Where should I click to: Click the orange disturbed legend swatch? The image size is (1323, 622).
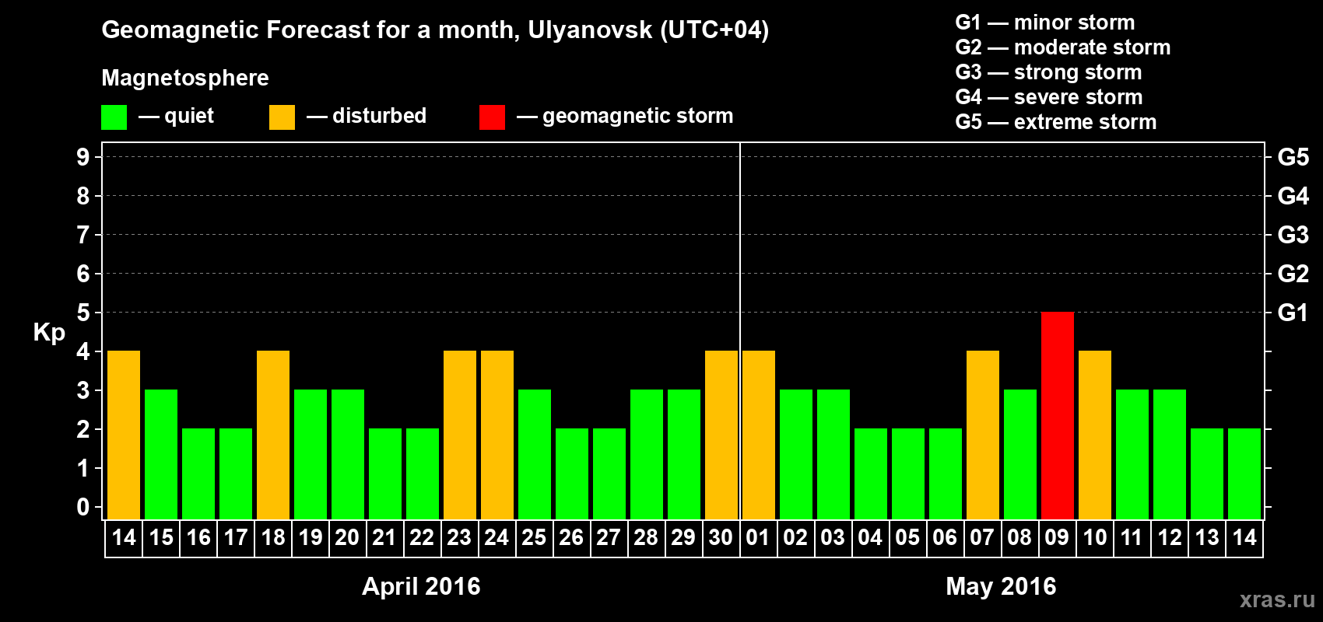[x=282, y=117]
